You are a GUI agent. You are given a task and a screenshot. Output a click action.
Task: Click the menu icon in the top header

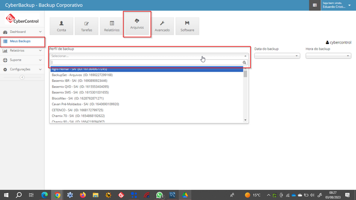315,5
